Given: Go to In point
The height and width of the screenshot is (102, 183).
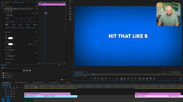Looking at the screenshot, I should pos(117,79).
